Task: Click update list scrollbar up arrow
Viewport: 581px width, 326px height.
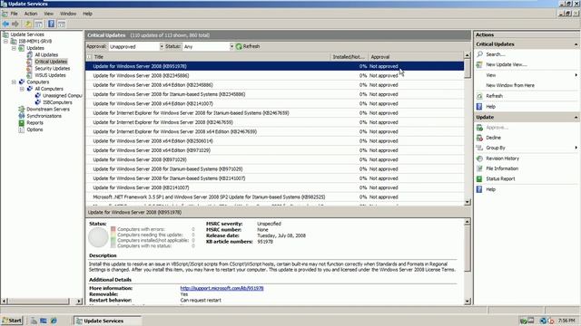Action: pos(468,55)
